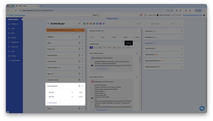Select the Call radio button

(90, 37)
